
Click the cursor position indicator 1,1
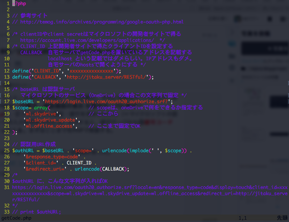pos(242,218)
